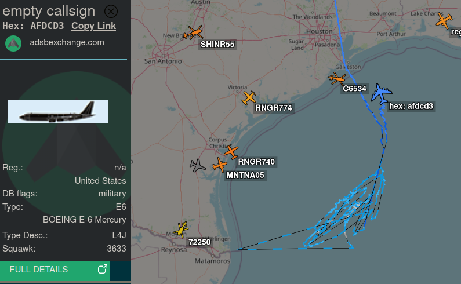Select the C6534 aircraft icon
Viewport: 461px width, 284px height.
(x=337, y=78)
